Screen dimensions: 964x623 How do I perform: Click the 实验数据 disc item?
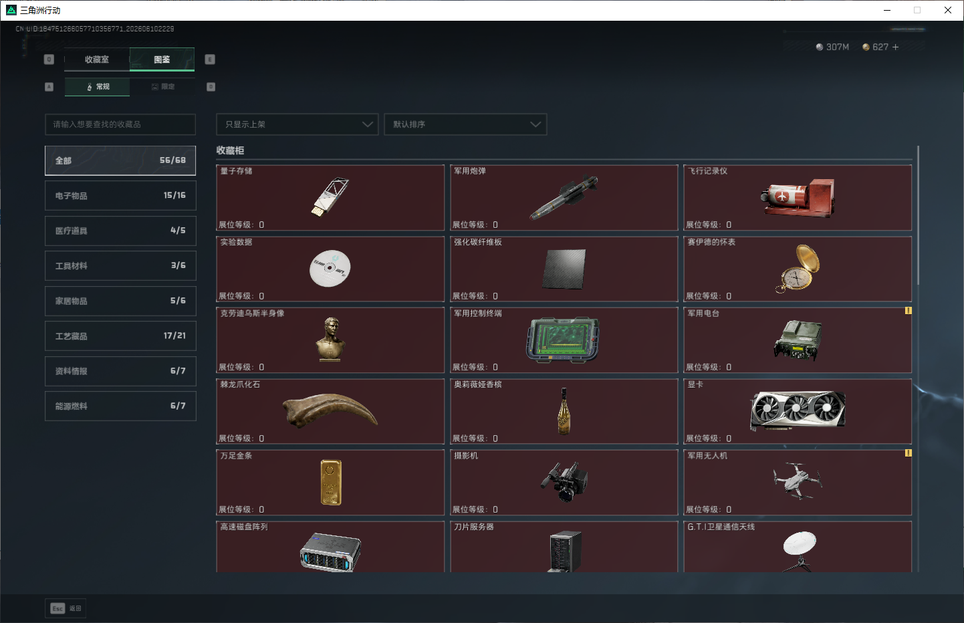click(330, 269)
